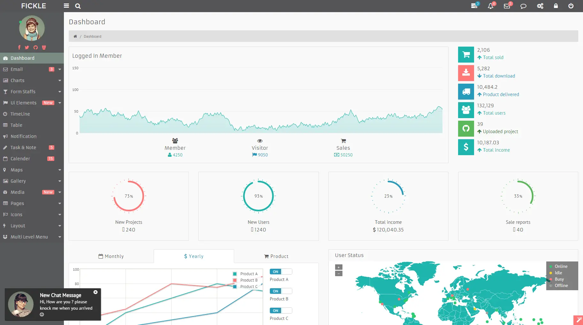Click the Member group icon below chart
Screen dimensions: 583x325
click(175, 140)
